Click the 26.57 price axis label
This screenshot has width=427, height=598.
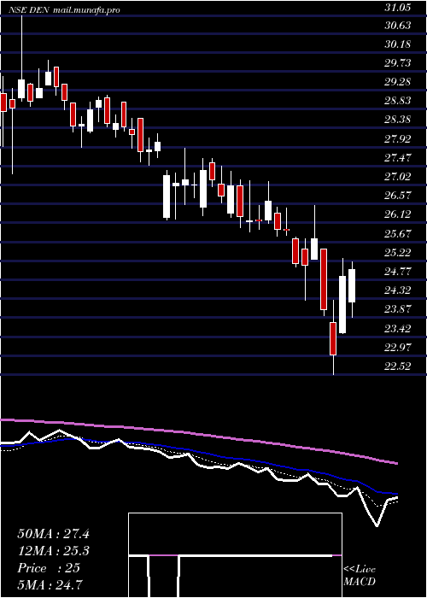(x=397, y=196)
